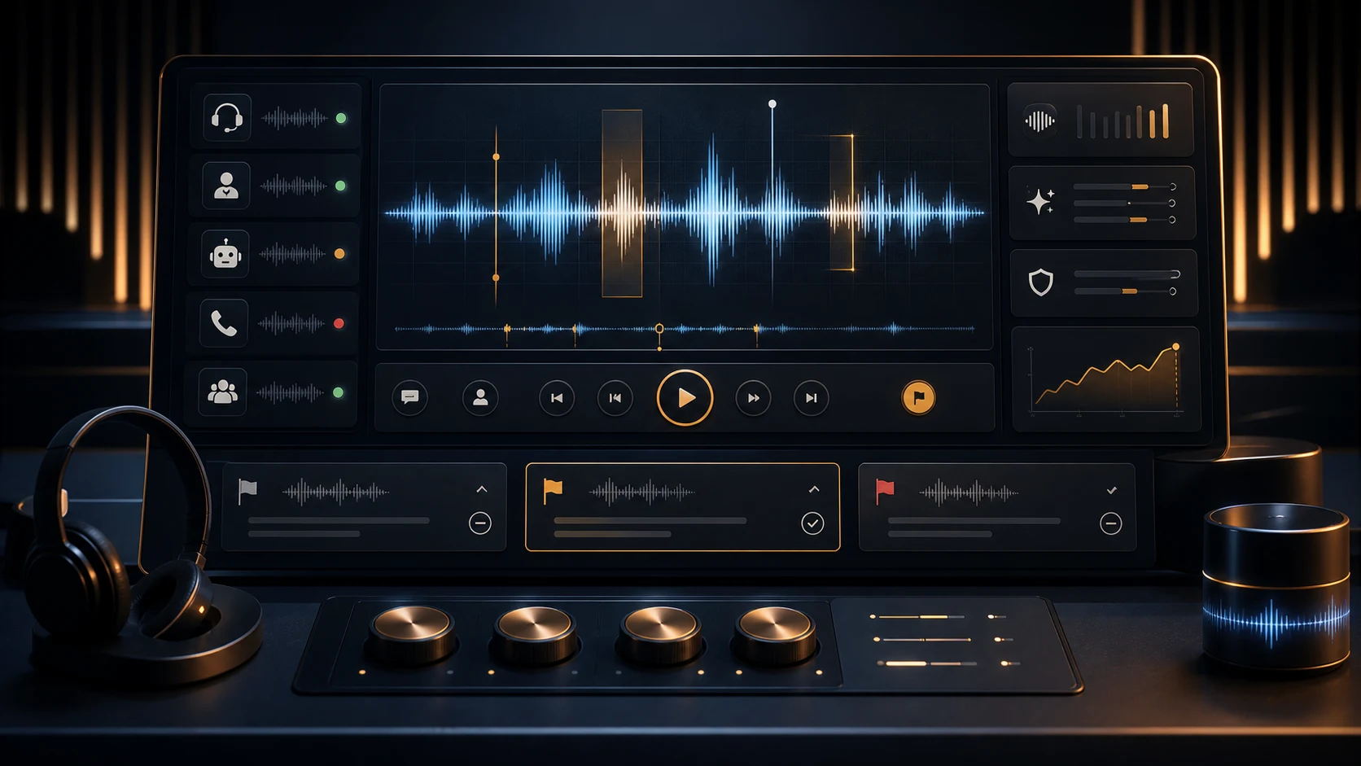Click the shield security panel icon

1040,282
